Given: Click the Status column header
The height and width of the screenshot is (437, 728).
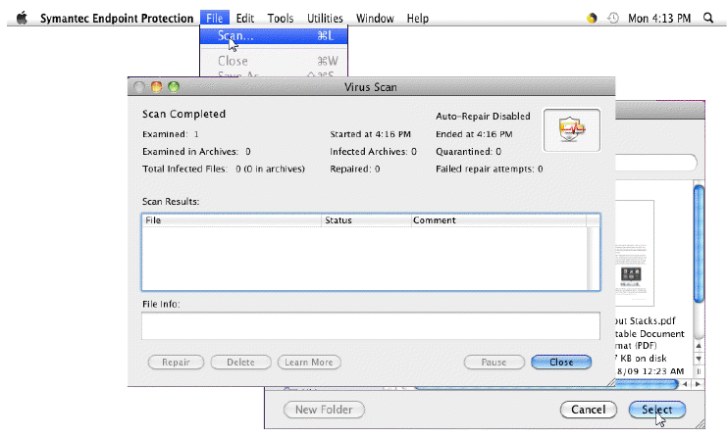Looking at the screenshot, I should [x=366, y=220].
